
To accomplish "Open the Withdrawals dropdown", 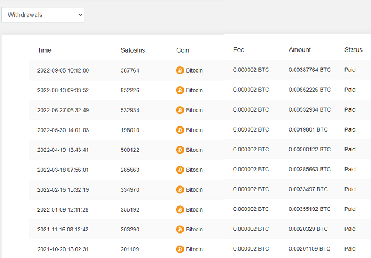I will coord(43,15).
